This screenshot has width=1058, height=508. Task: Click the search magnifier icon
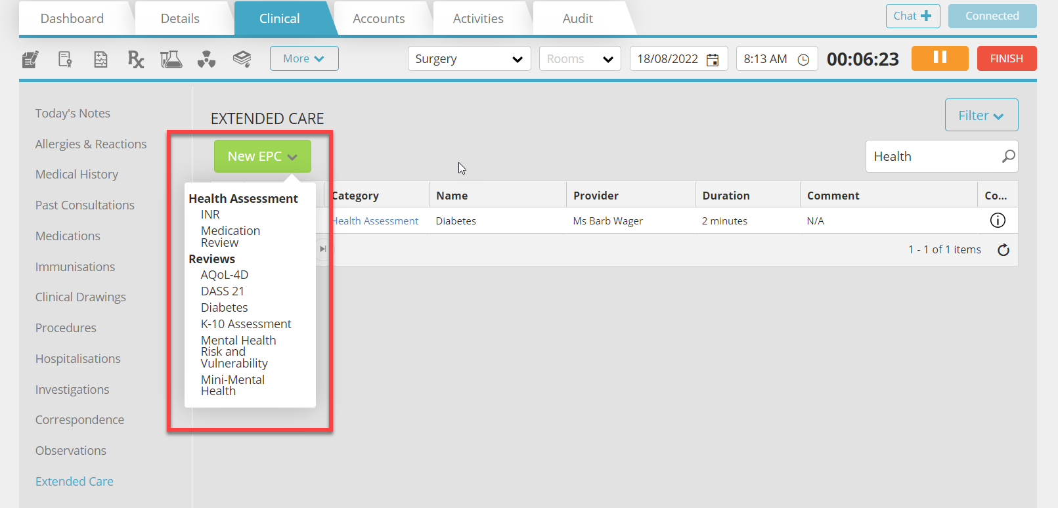[x=1008, y=156]
